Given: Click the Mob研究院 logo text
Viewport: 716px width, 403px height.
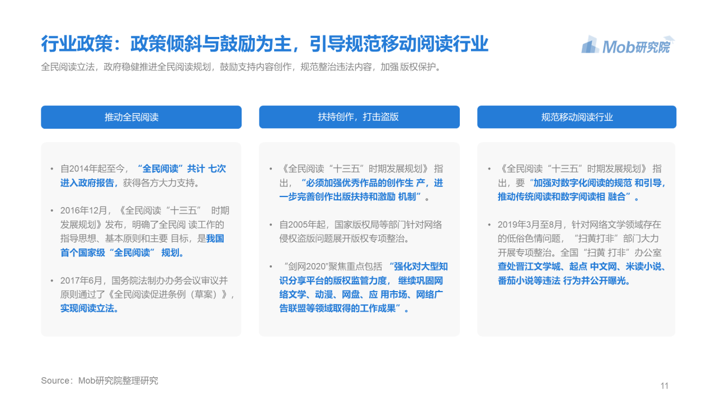Looking at the screenshot, I should click(x=635, y=47).
